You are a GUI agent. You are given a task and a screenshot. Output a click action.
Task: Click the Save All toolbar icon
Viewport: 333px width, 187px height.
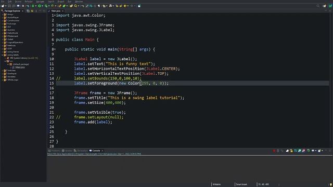[14, 6]
